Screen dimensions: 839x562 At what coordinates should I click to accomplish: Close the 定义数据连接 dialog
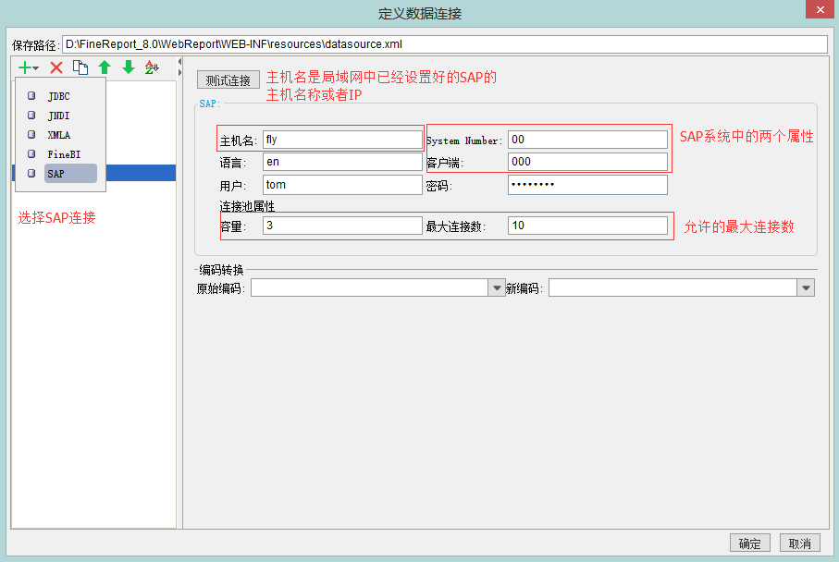(820, 9)
